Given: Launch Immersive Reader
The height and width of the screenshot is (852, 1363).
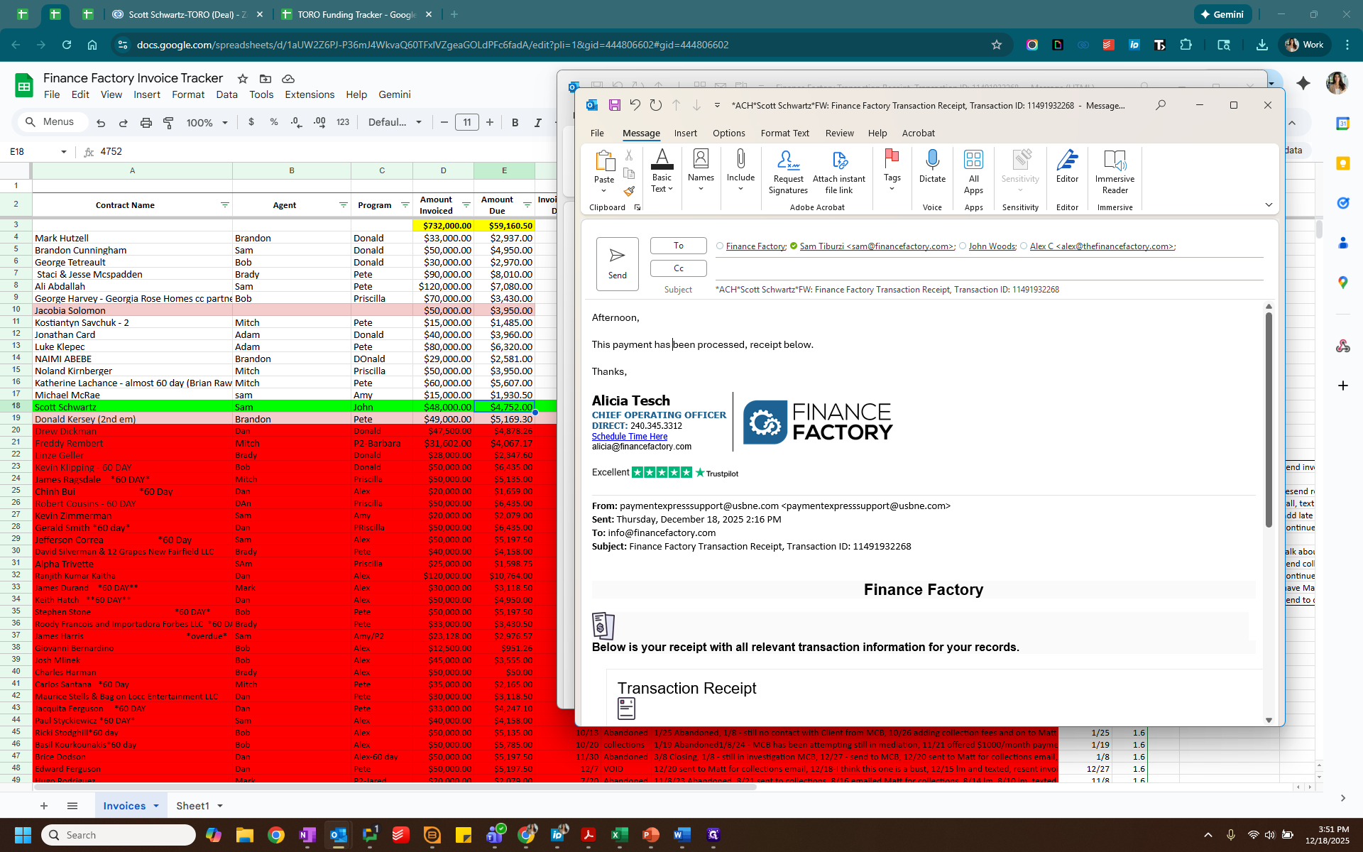Looking at the screenshot, I should point(1114,171).
